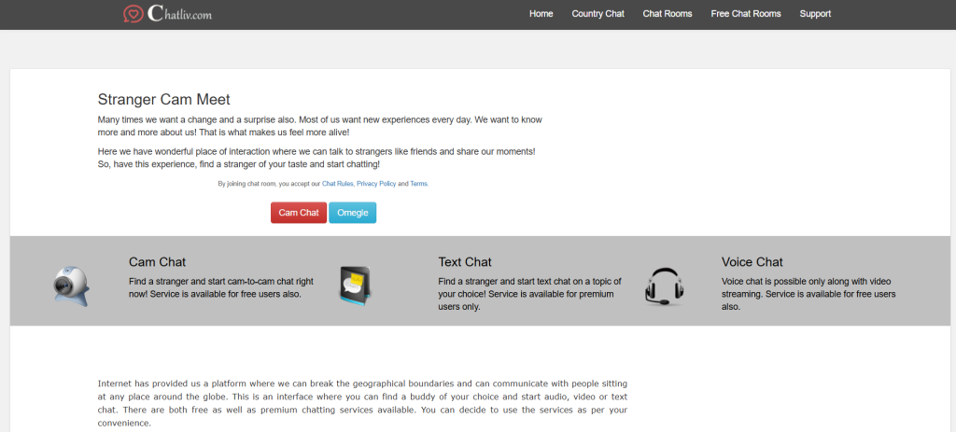Click the Chatliv.com heart logo
The image size is (956, 432).
point(133,13)
